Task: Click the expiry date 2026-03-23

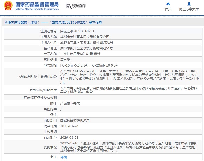Action: pyautogui.click(x=69, y=137)
